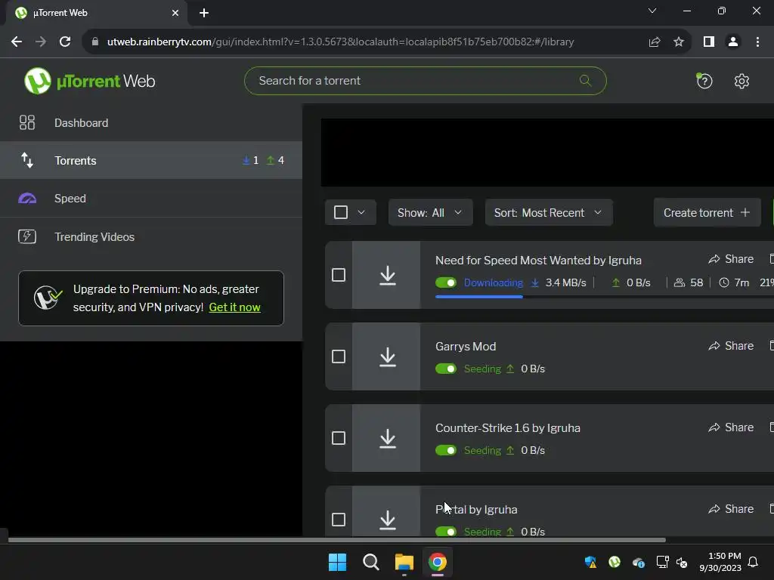Check the Need for Speed Most Wanted checkbox

pos(339,275)
